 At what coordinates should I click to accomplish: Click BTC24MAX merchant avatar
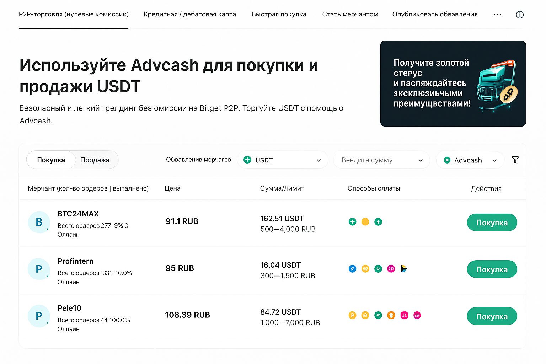point(39,222)
